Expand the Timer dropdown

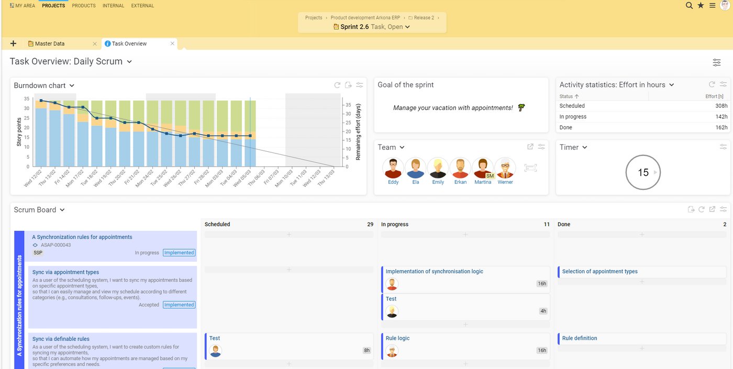point(585,148)
